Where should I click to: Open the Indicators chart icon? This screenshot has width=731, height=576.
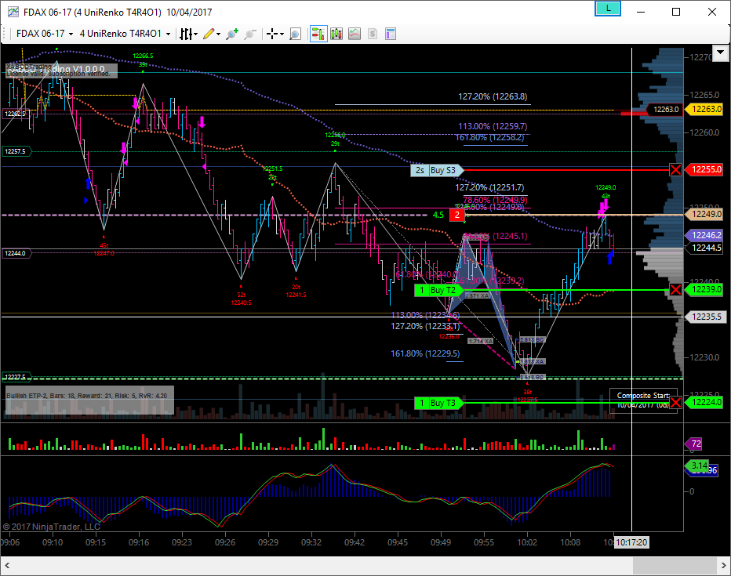click(x=355, y=34)
